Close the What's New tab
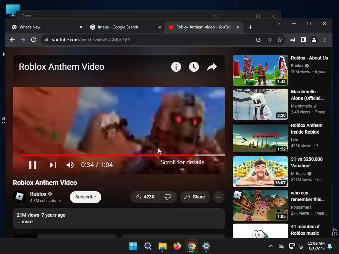 (x=81, y=27)
